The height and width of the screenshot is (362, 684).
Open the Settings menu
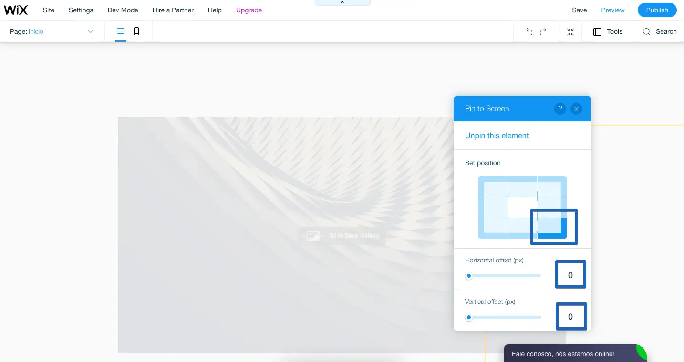pyautogui.click(x=81, y=10)
